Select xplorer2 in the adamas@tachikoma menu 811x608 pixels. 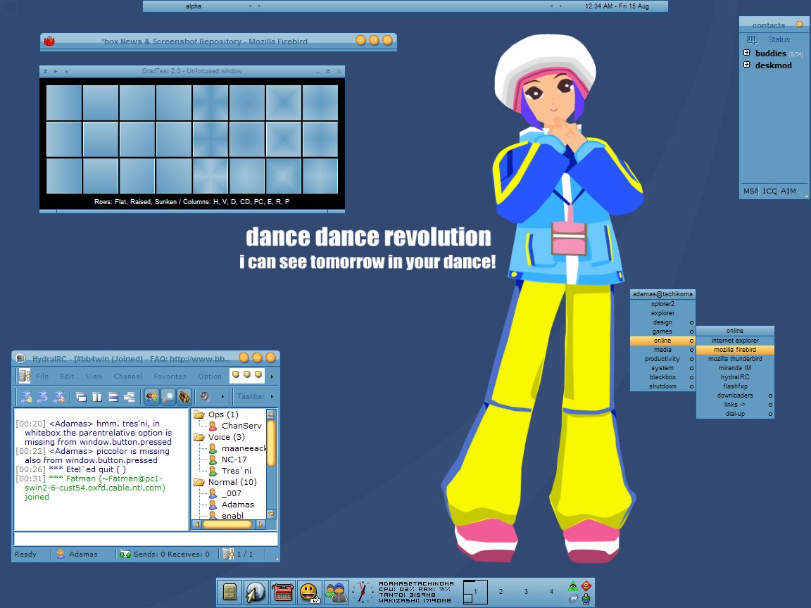click(x=662, y=304)
